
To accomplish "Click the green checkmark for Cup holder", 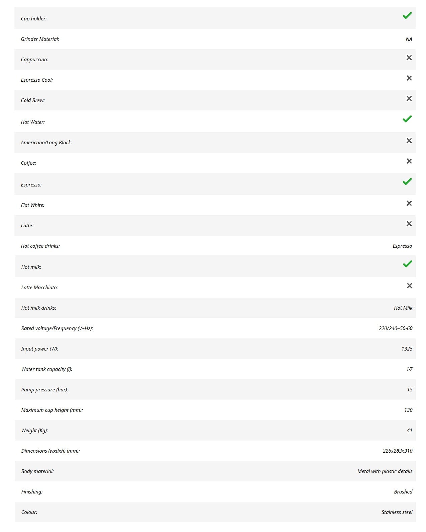I will (x=407, y=16).
